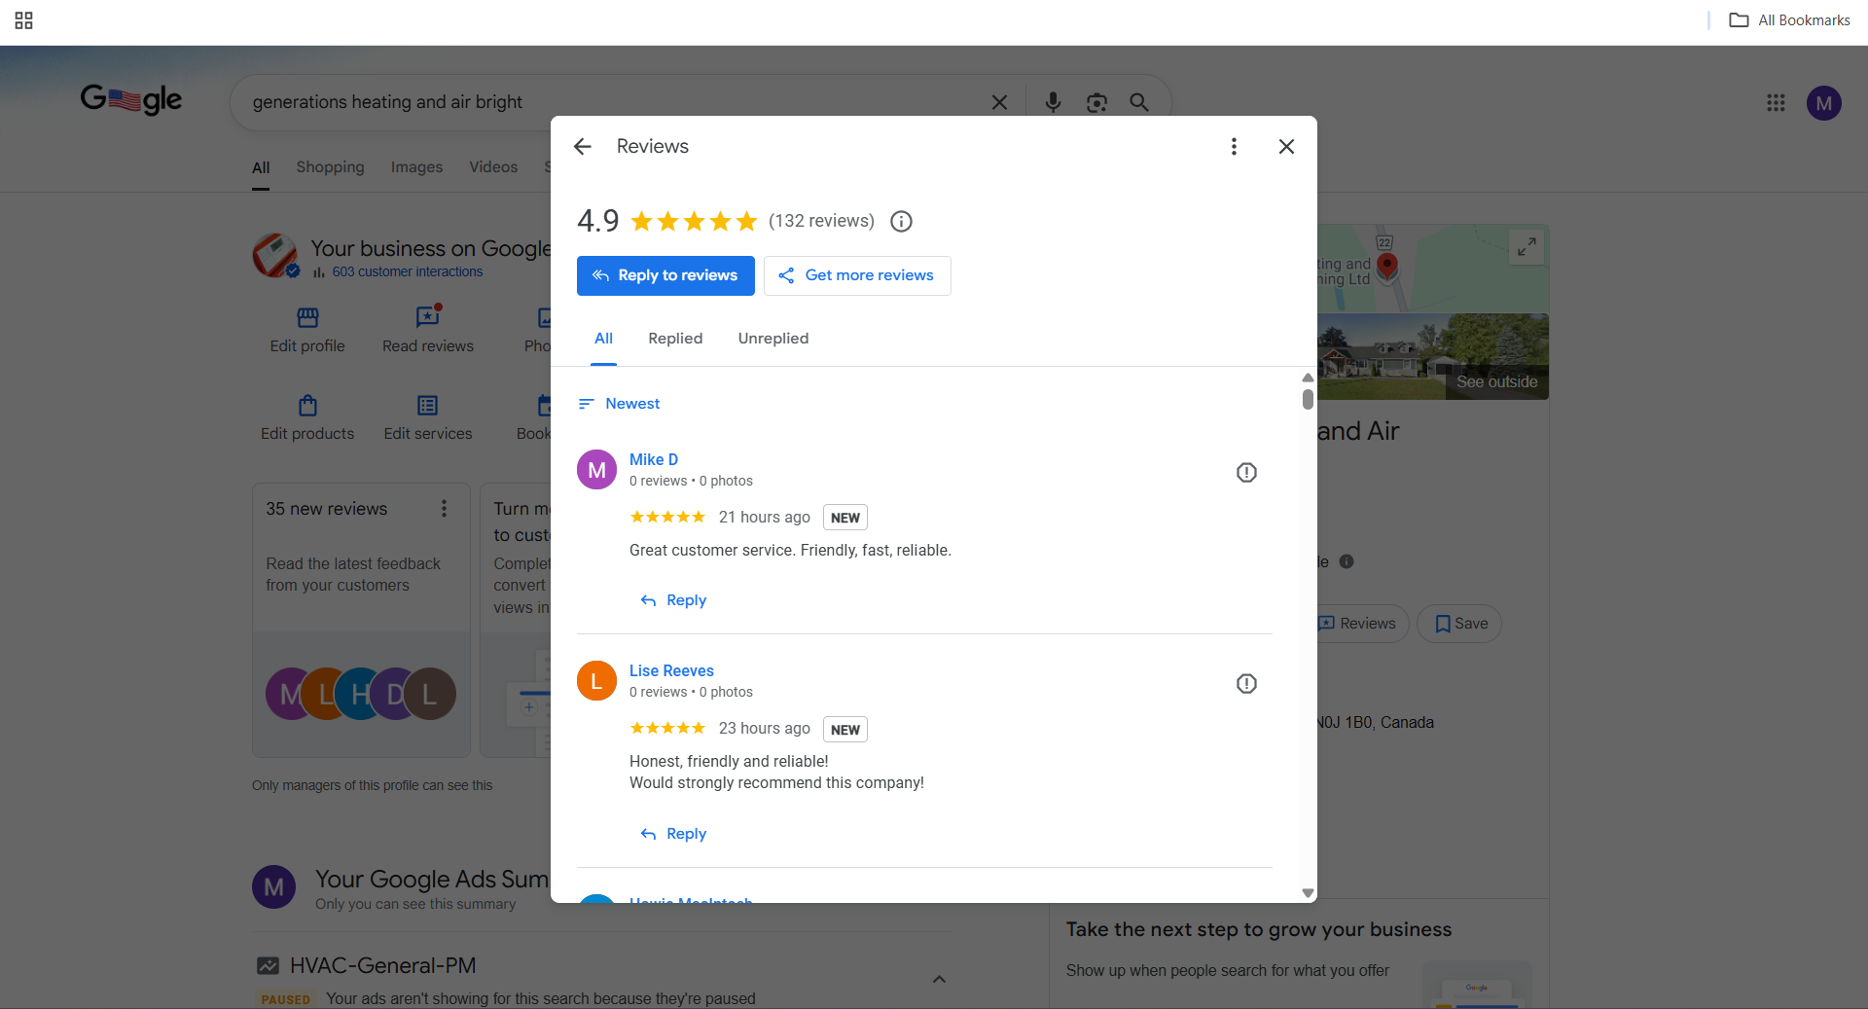Open the 35 new reviews card menu
This screenshot has height=1009, width=1868.
coord(444,509)
